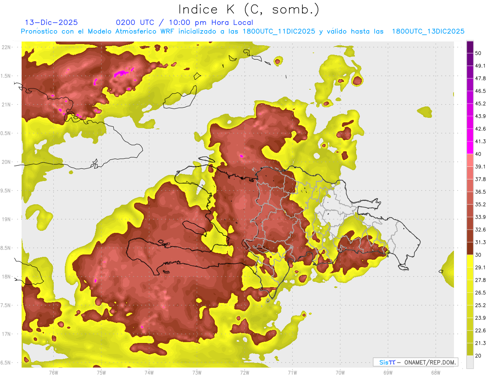Click the 37.8 value on the color scale
Image resolution: width=489 pixels, height=378 pixels.
click(x=480, y=179)
